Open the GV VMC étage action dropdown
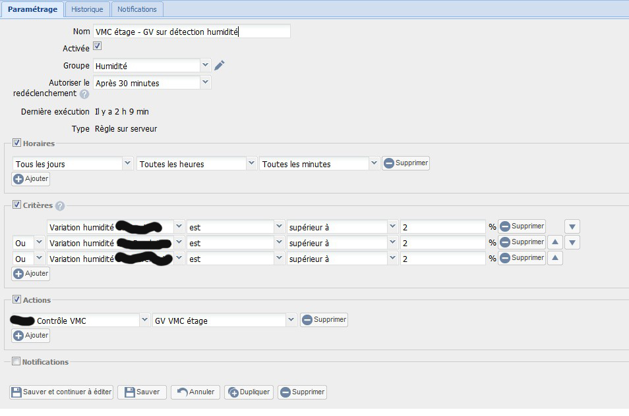This screenshot has height=416, width=629. 224,321
